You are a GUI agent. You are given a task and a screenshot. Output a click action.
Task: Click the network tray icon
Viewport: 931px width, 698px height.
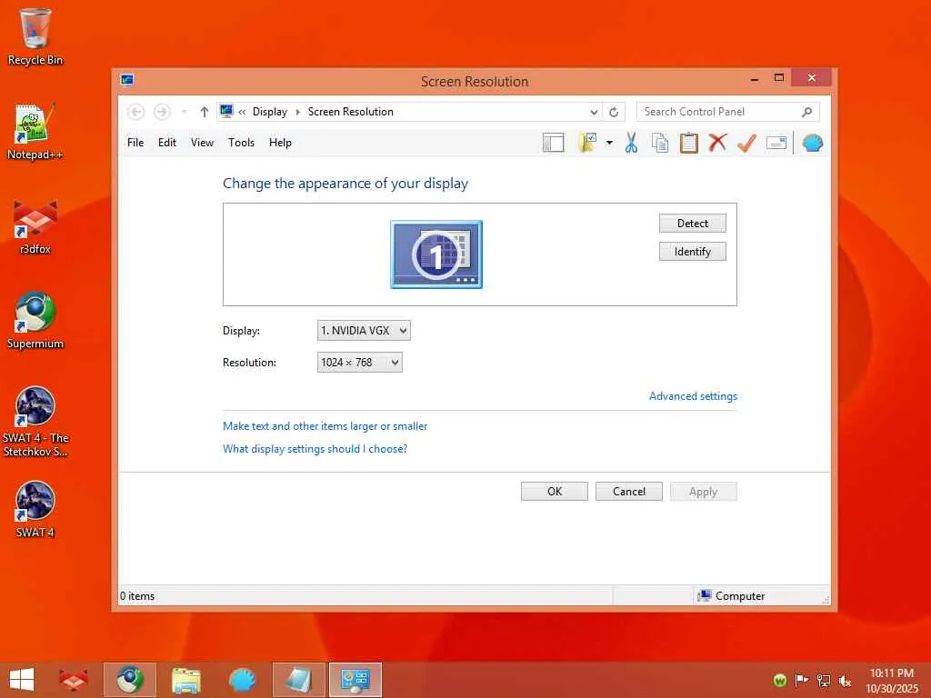tap(824, 680)
